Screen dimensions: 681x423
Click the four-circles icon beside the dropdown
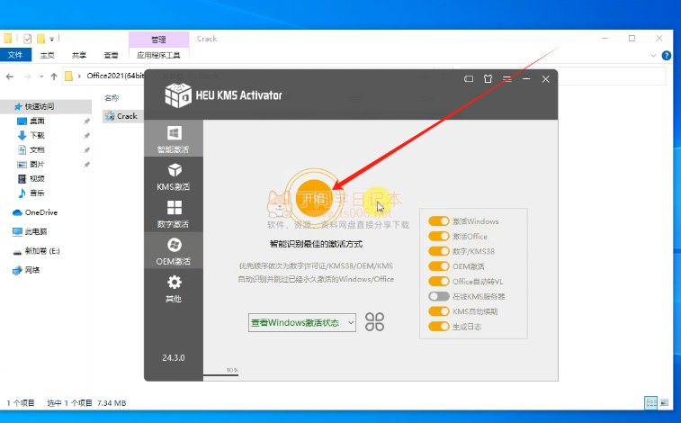[x=374, y=322]
